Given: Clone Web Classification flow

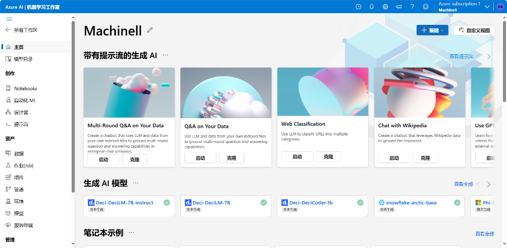Looking at the screenshot, I should (329, 157).
